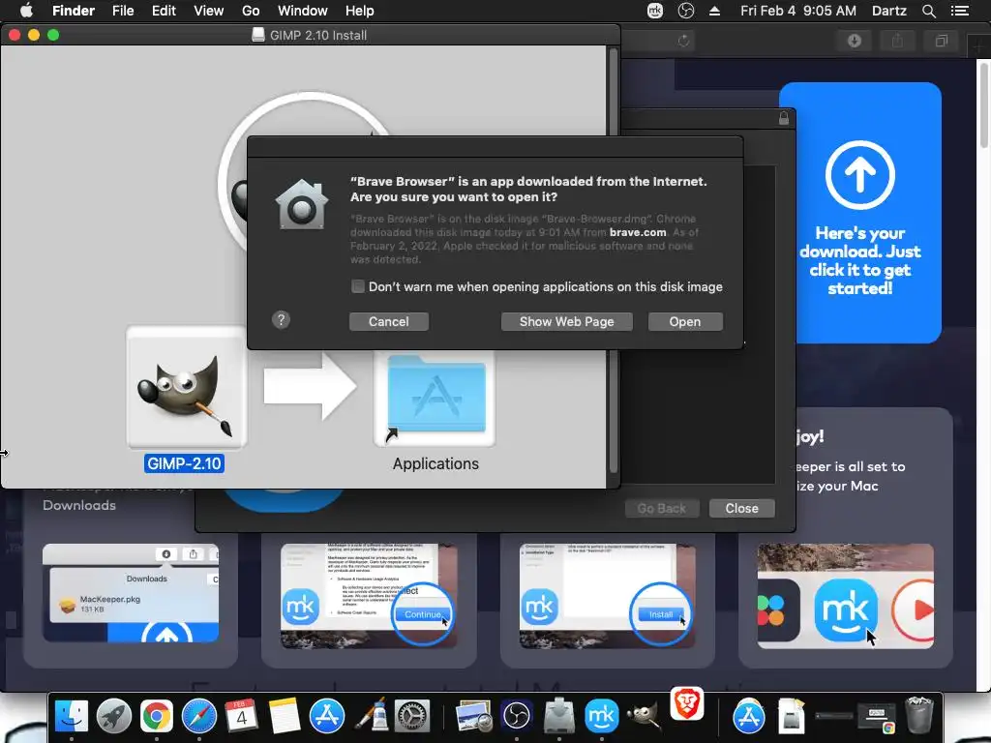Open Preview from the dock

click(474, 717)
